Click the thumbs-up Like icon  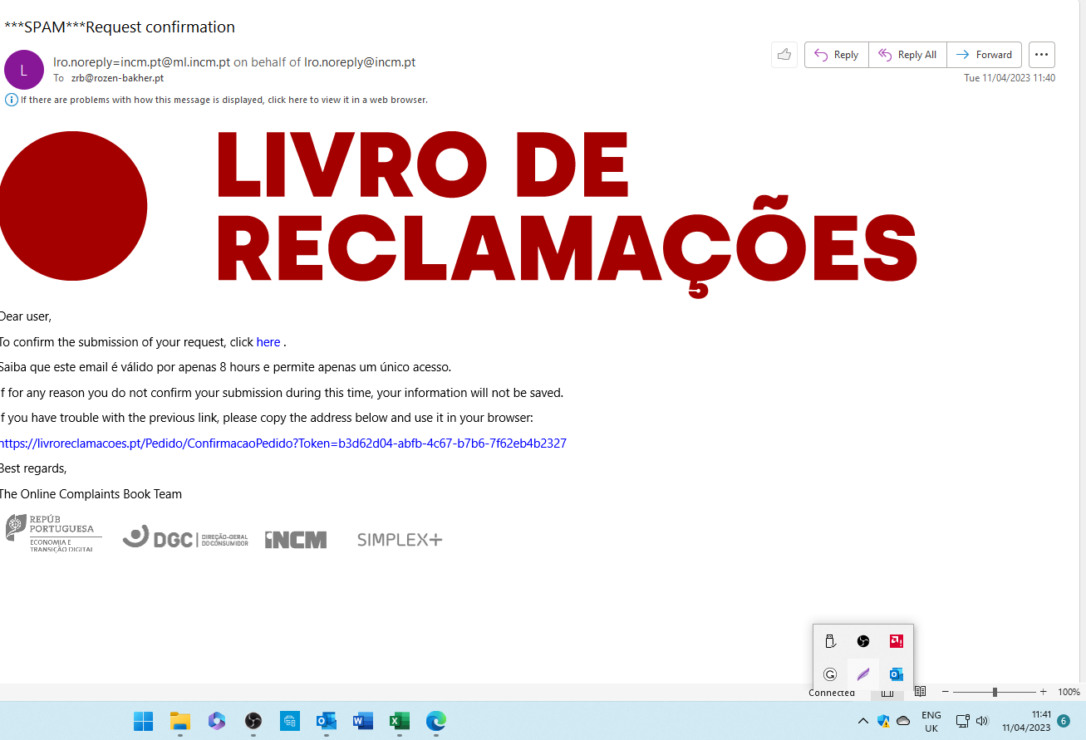(784, 54)
